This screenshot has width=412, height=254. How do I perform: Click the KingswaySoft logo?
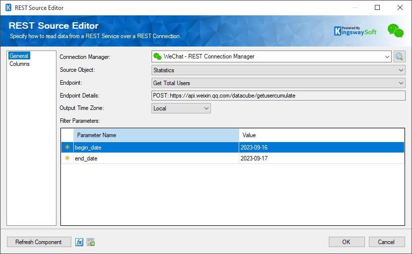[355, 31]
